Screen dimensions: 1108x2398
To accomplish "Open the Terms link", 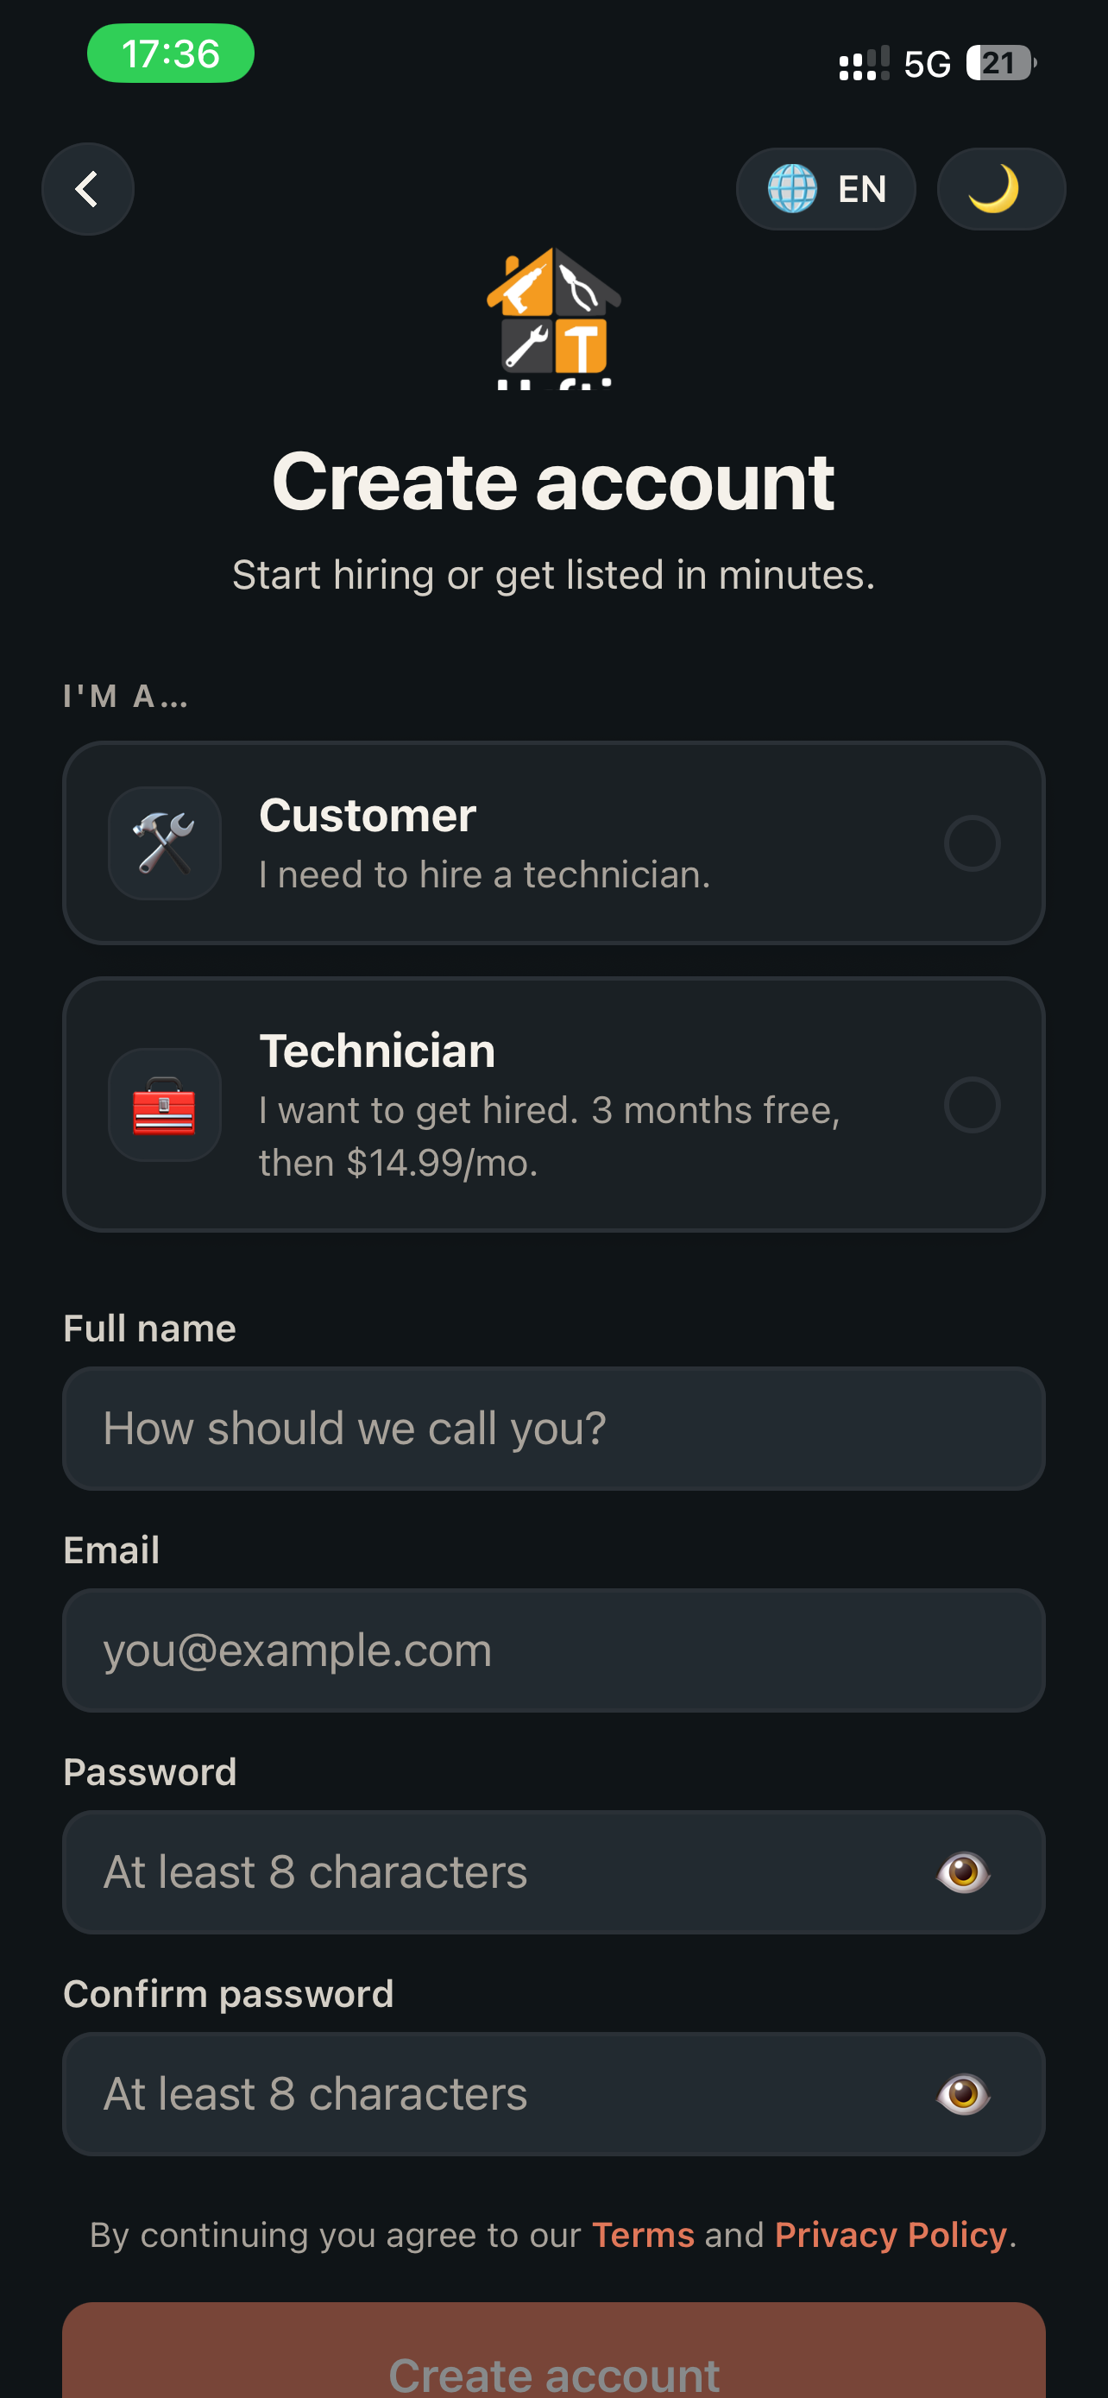I will (x=643, y=2234).
